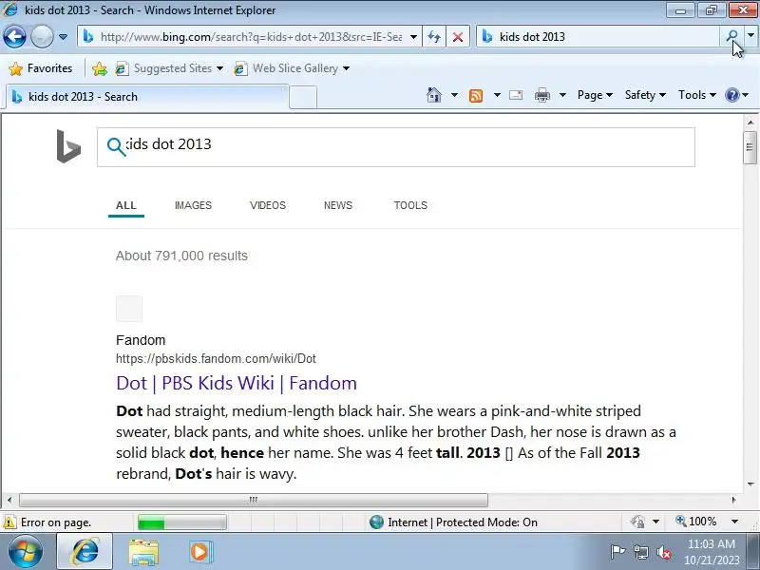The width and height of the screenshot is (760, 570).
Task: Click the horizontal scrollbar thumb
Action: point(254,500)
